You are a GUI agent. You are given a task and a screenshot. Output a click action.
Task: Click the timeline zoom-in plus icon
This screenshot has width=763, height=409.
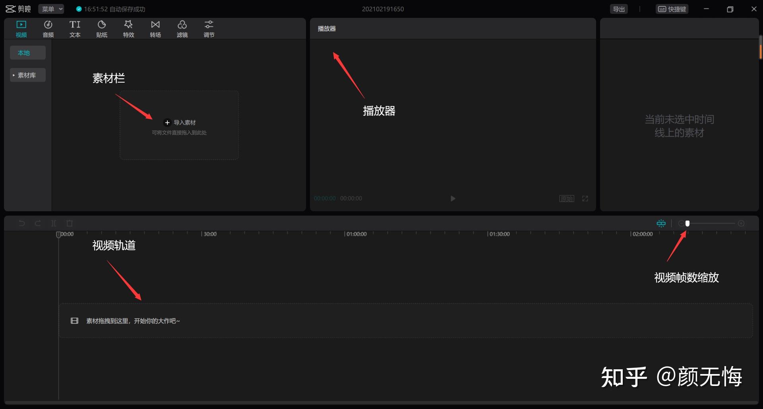[741, 224]
